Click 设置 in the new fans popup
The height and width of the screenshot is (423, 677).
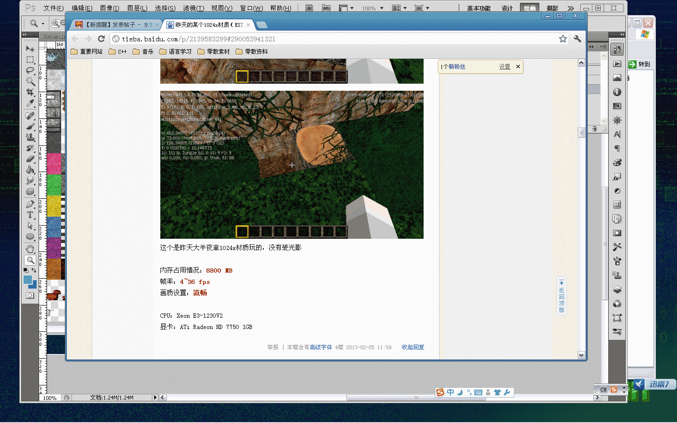[x=504, y=67]
